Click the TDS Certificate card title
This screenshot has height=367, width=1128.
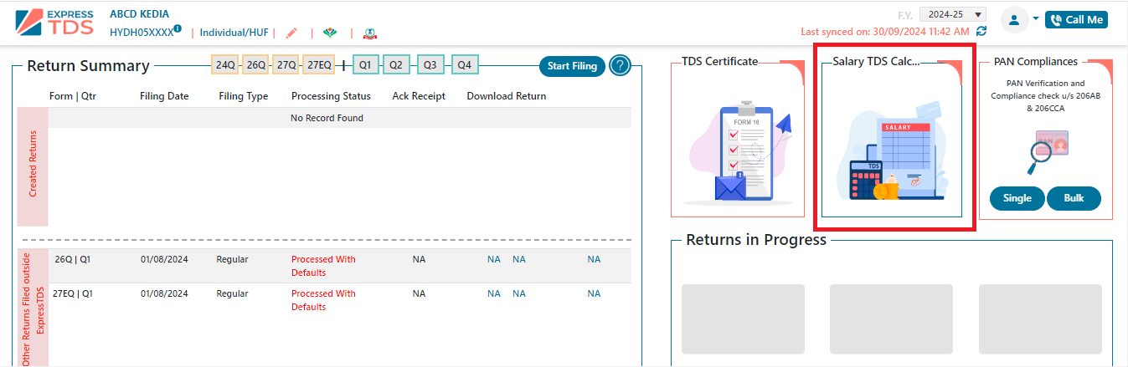coord(719,61)
